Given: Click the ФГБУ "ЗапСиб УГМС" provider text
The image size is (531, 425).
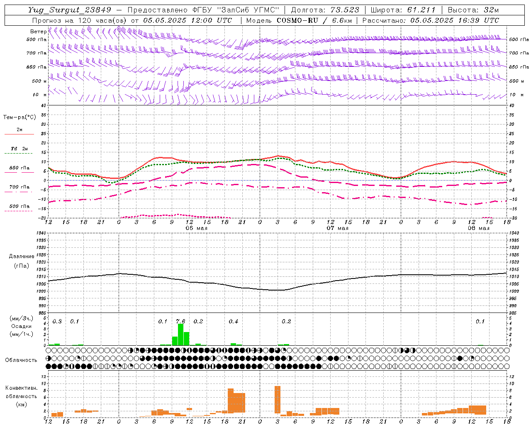Looking at the screenshot, I should pyautogui.click(x=236, y=10).
